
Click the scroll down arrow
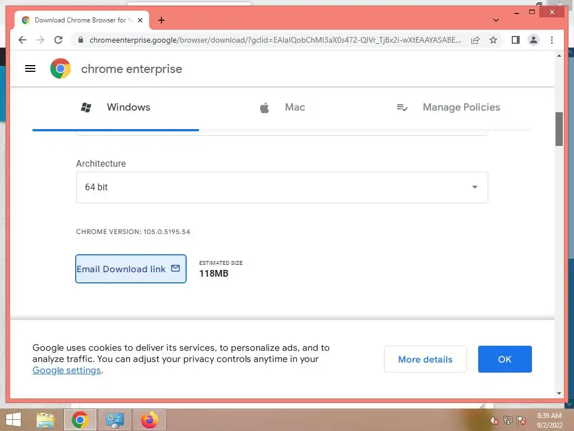559,393
